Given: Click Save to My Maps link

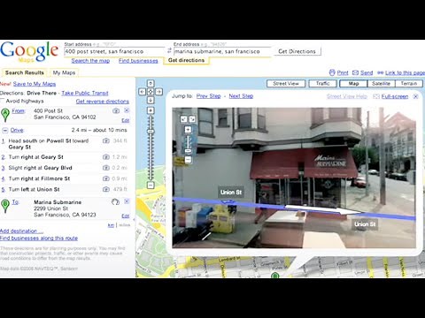Looking at the screenshot, I should tap(35, 84).
